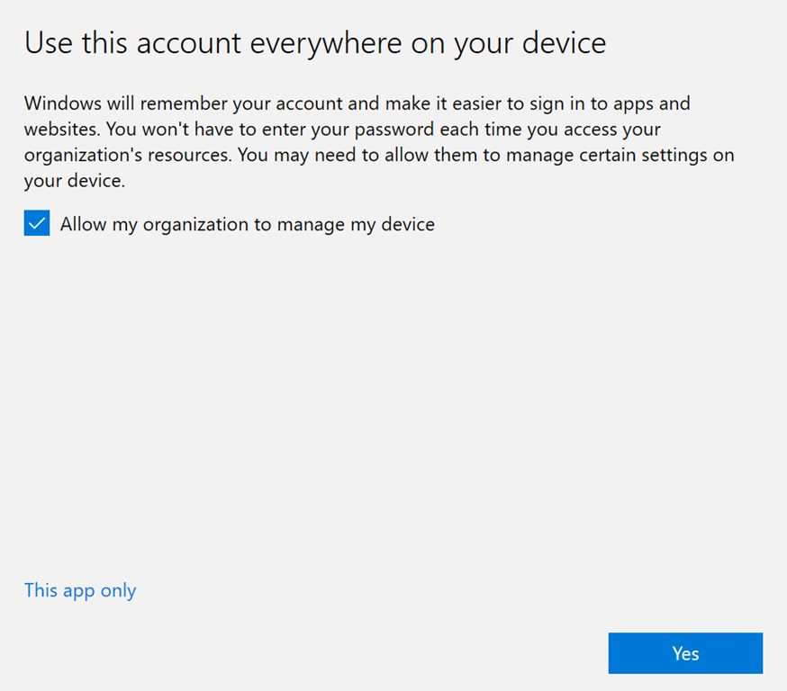This screenshot has height=691, width=787.
Task: Click the 'your device.' text ending paragraph
Action: pyautogui.click(x=74, y=181)
